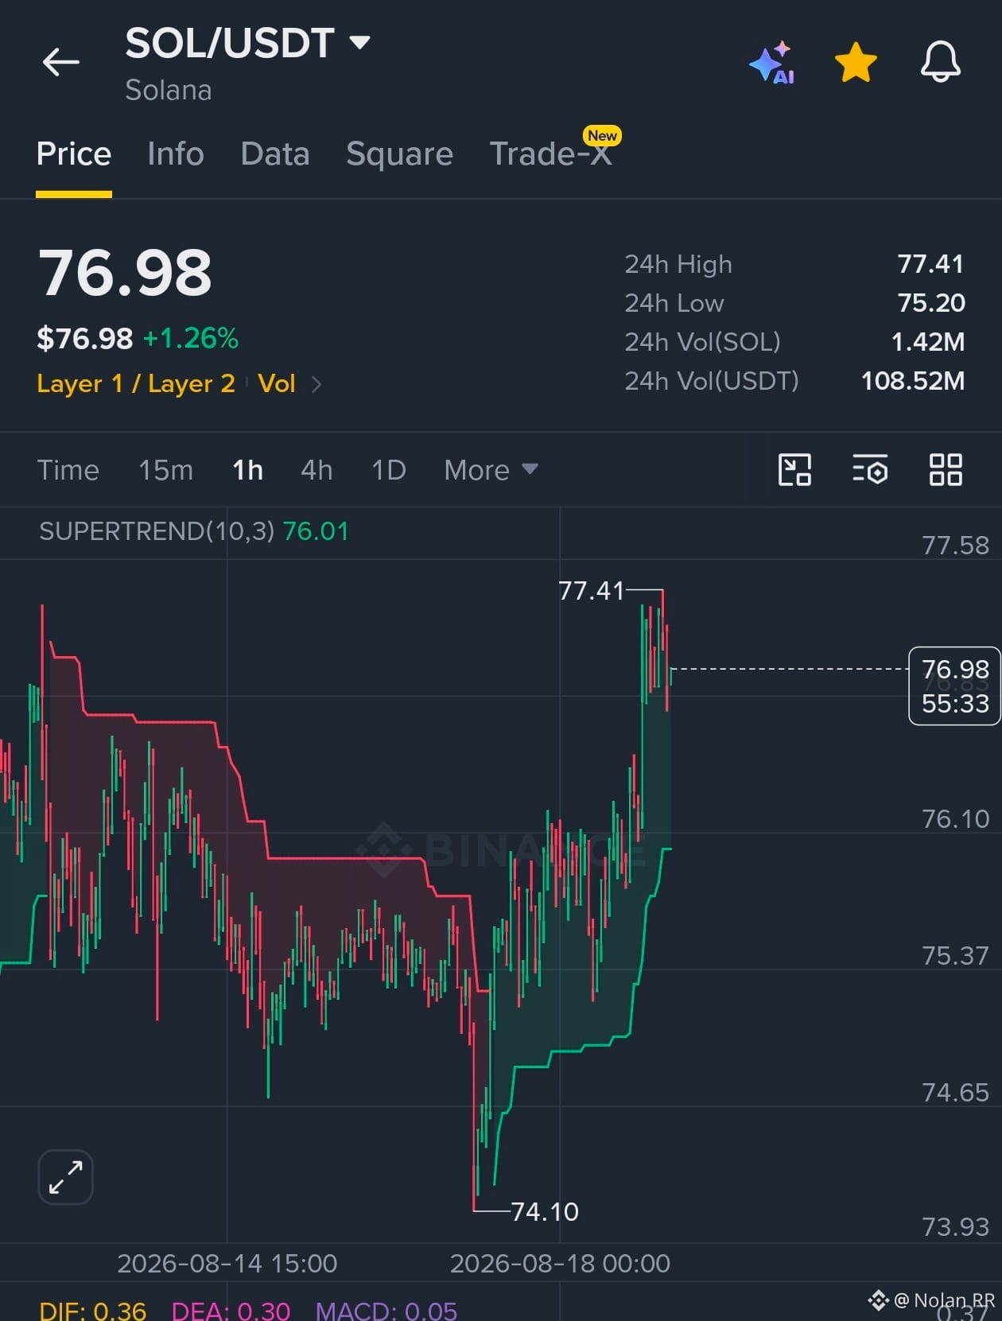
Task: Click the DEA: 0.30 label
Action: click(231, 1311)
